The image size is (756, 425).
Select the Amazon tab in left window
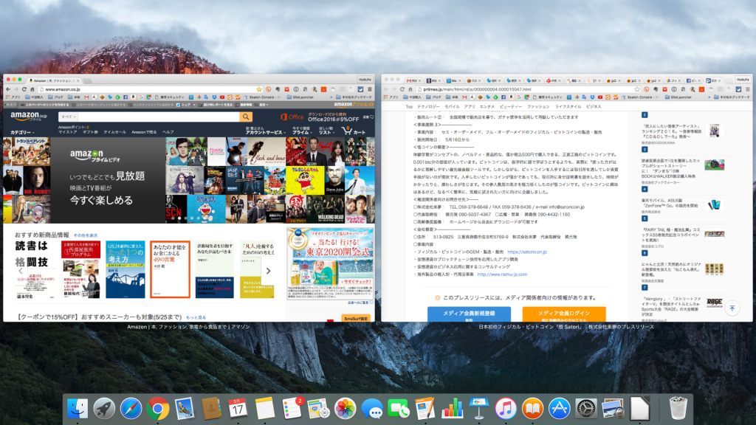[52, 80]
